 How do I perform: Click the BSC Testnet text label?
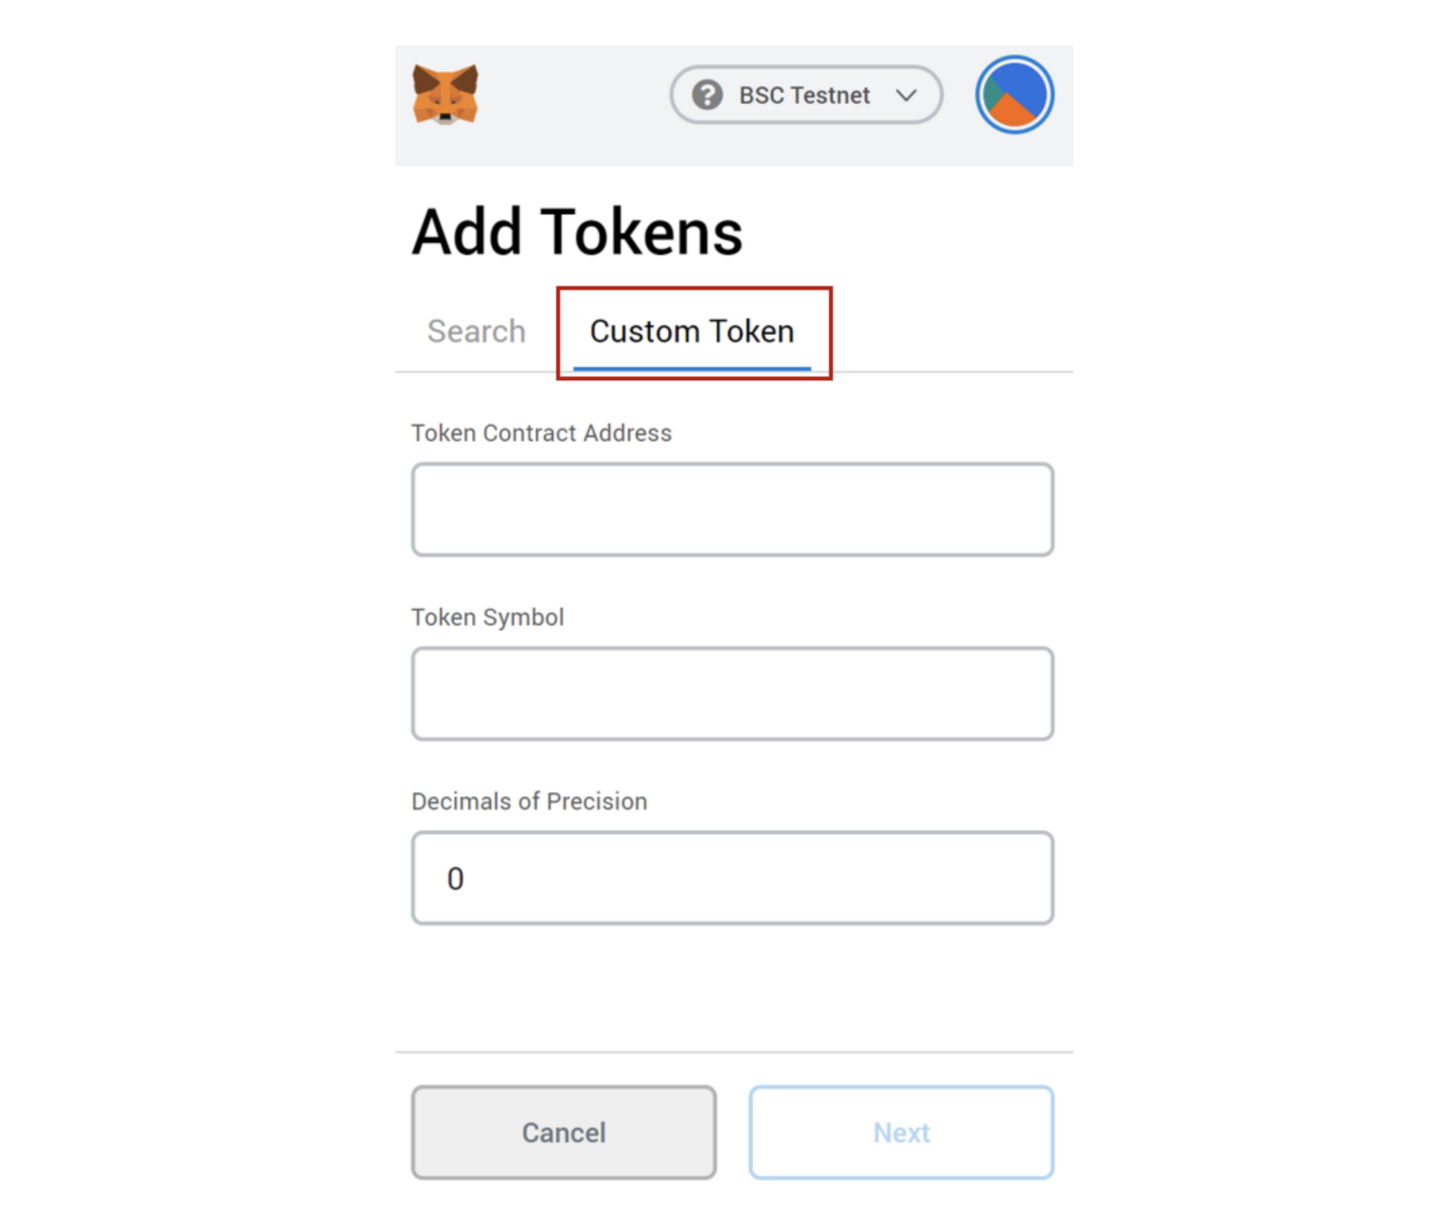click(804, 95)
